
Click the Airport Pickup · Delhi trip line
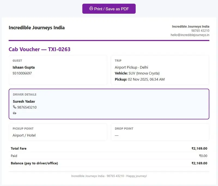(131, 67)
